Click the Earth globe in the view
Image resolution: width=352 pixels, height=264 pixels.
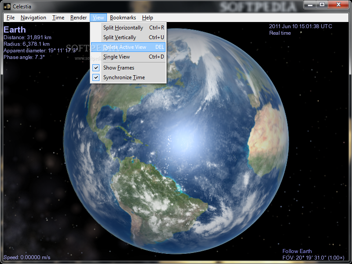point(176,141)
